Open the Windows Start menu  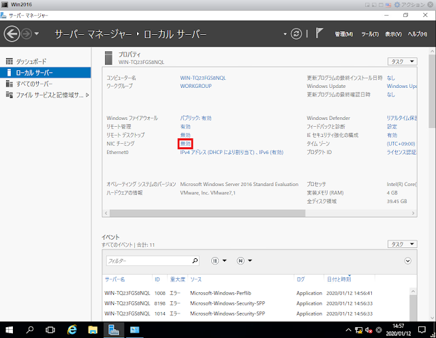tap(9, 330)
